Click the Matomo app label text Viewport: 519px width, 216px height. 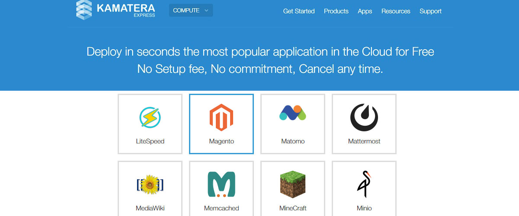point(293,141)
